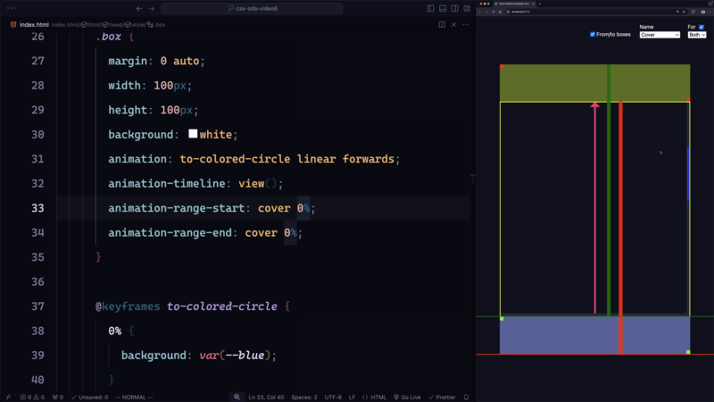Bookmark the page with star icon
This screenshot has height=402, width=714.
coord(684,12)
